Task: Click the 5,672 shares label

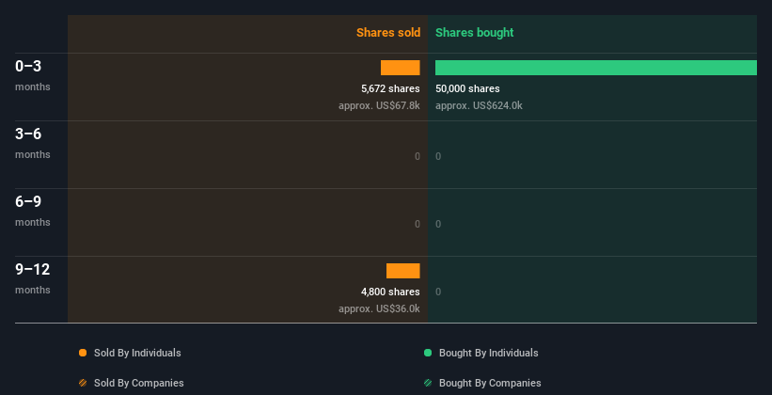Action: (390, 88)
